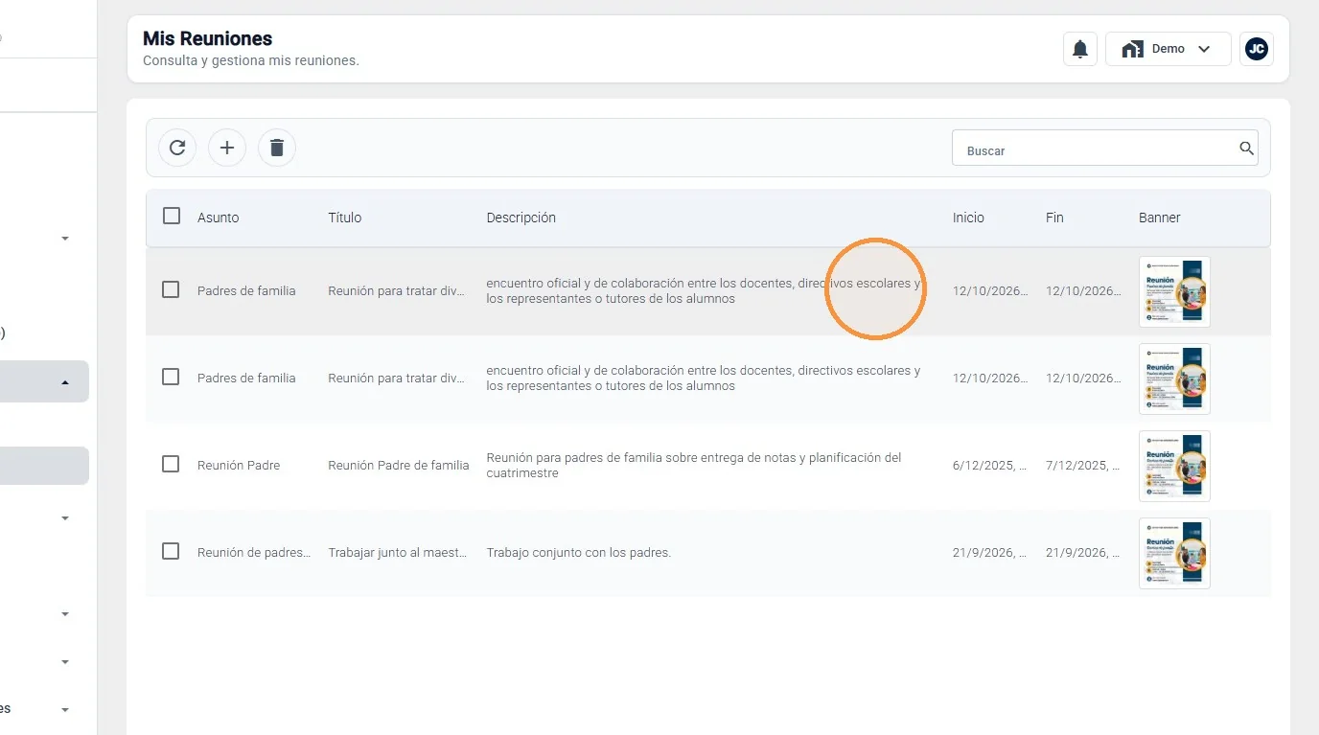The image size is (1319, 735).
Task: Click the "Reunión Padre de familia" title cell
Action: pos(399,466)
